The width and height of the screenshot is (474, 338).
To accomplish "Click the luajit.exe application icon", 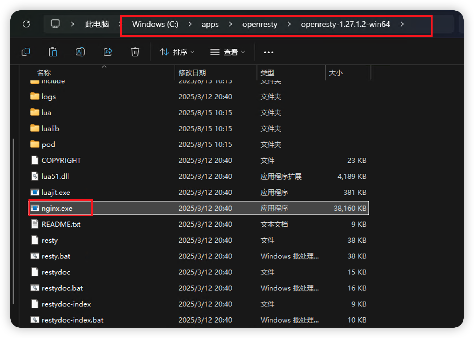I will tap(35, 192).
